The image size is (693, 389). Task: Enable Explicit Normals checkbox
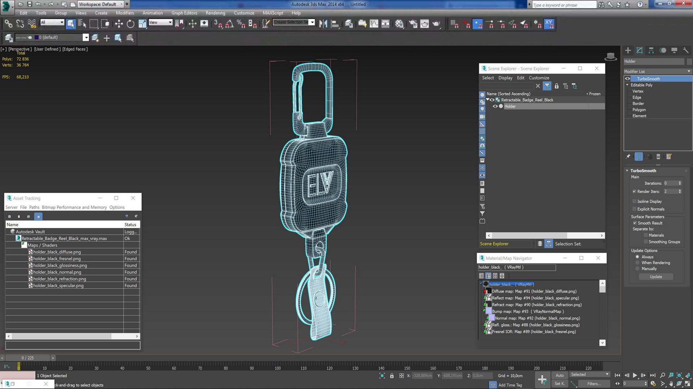634,209
